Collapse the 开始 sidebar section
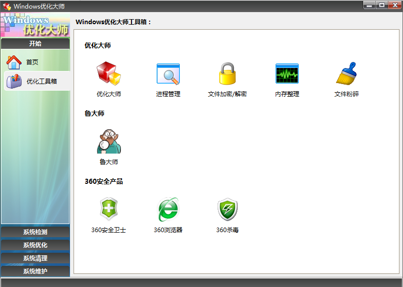The height and width of the screenshot is (287, 403). pos(35,44)
